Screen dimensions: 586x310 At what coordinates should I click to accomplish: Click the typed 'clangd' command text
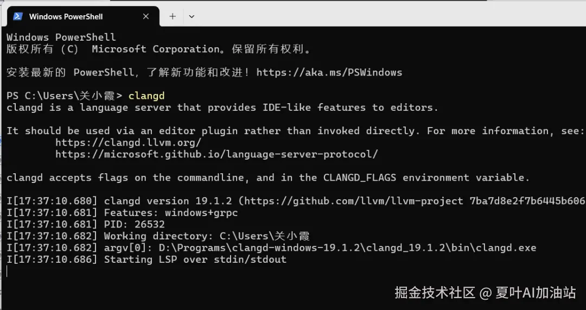[x=146, y=96]
